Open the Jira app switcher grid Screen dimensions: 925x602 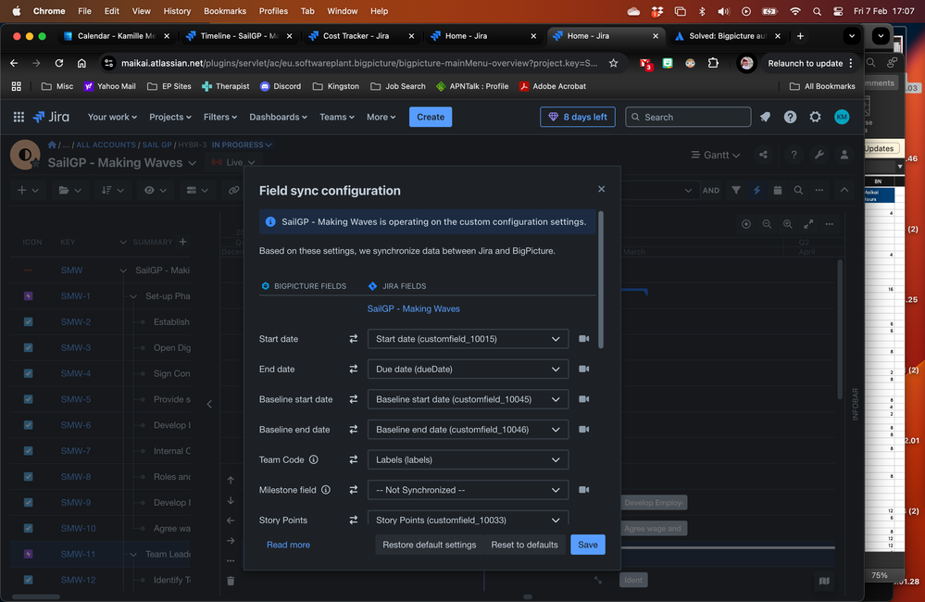(19, 117)
